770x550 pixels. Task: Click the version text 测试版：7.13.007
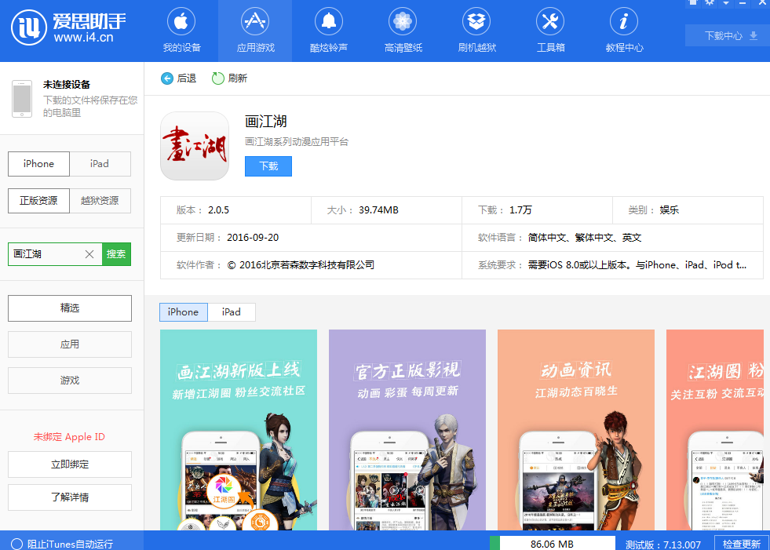click(x=663, y=544)
